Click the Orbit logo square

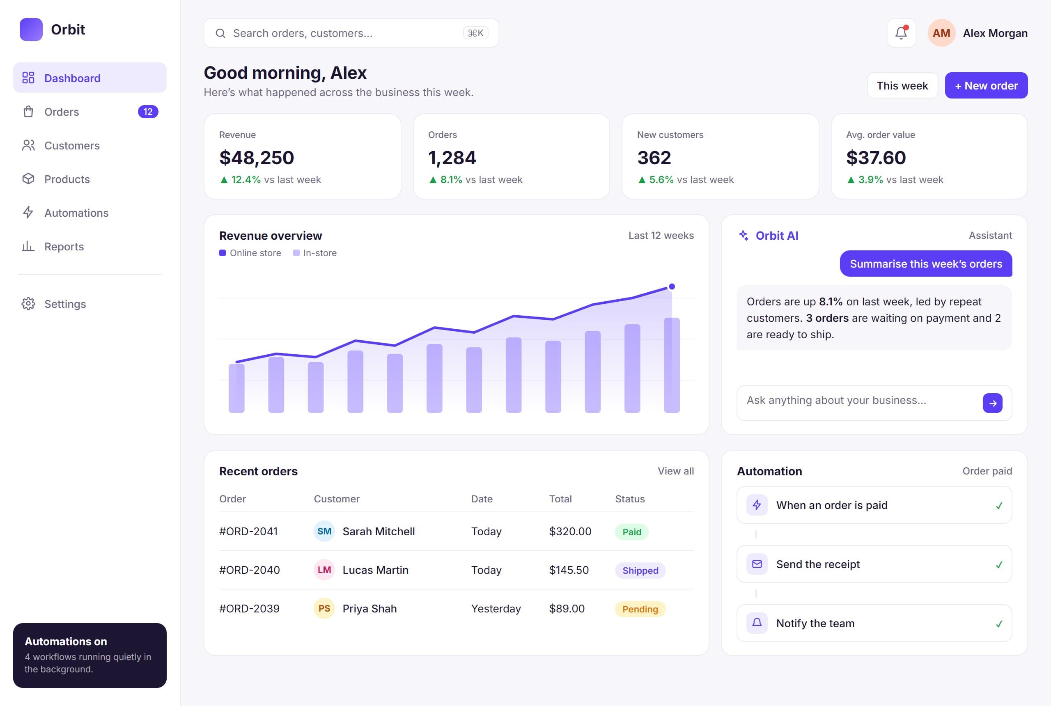coord(31,30)
